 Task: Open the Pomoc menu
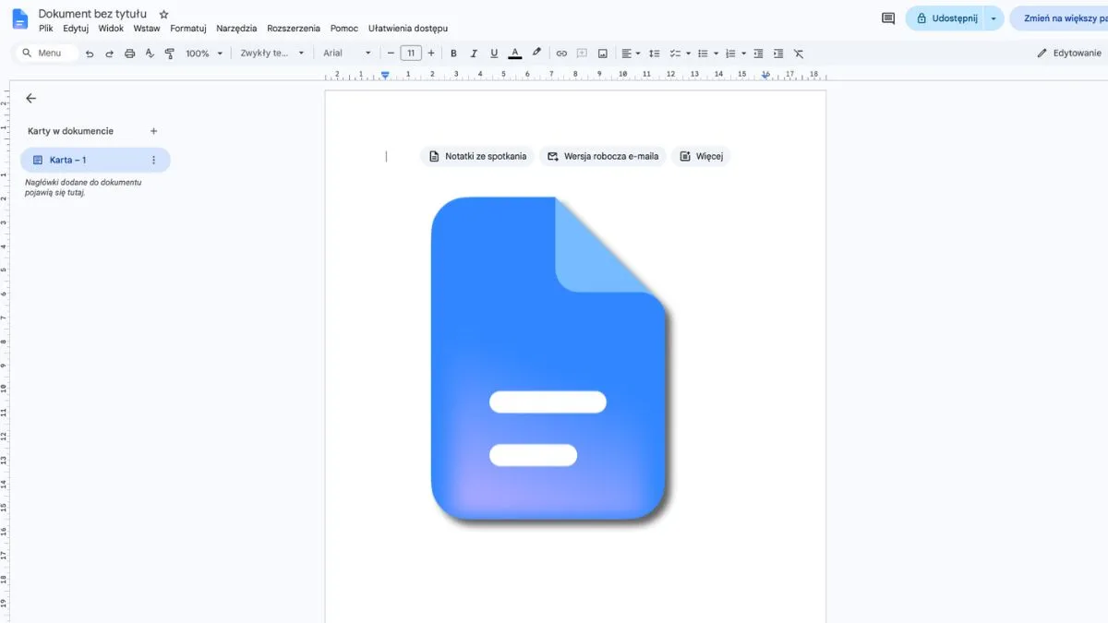click(x=344, y=29)
